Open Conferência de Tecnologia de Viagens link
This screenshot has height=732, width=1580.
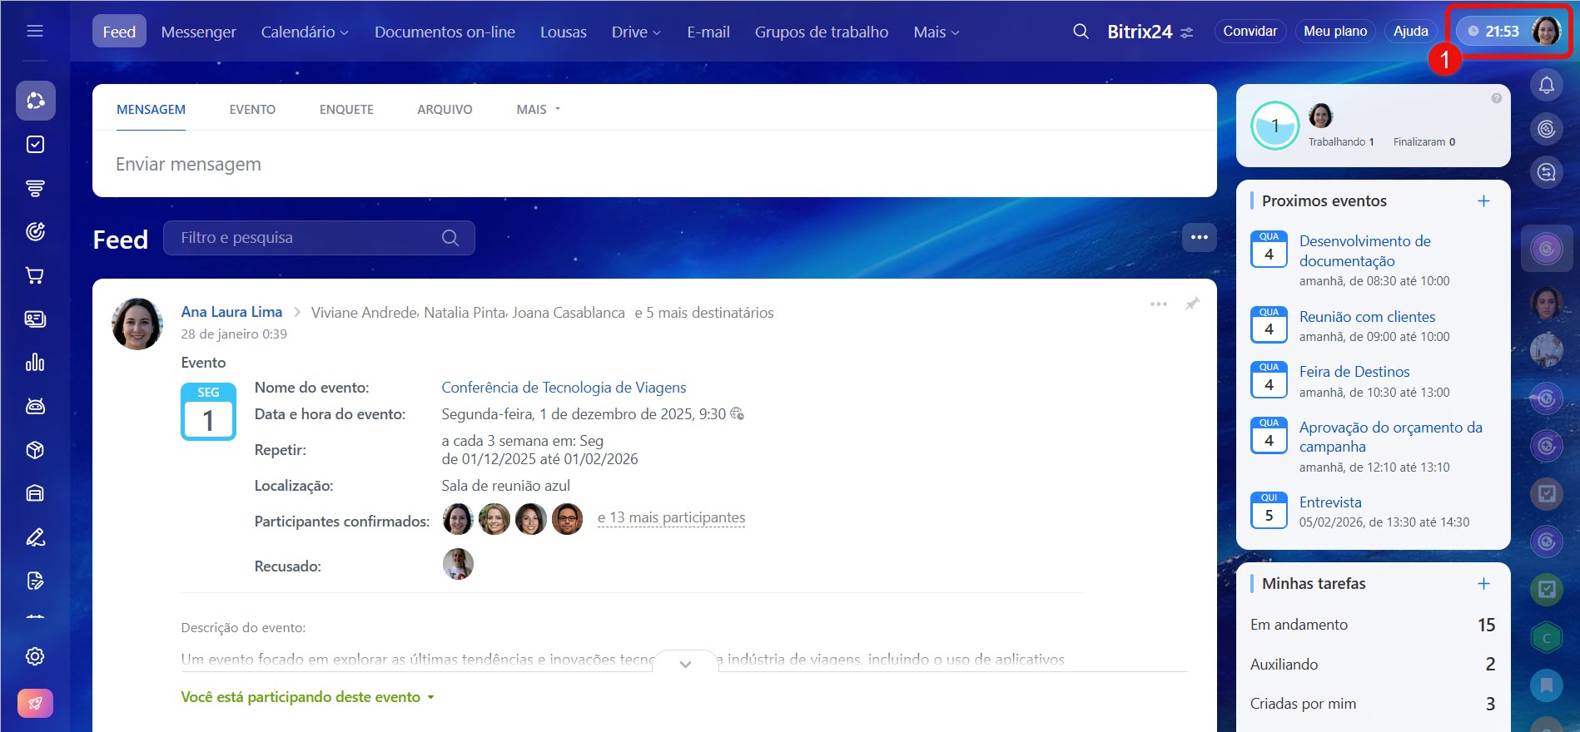point(564,388)
